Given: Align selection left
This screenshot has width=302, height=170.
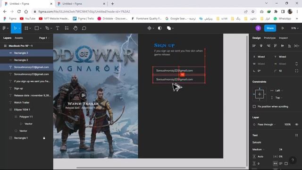Looking at the screenshot, I should point(254,46).
